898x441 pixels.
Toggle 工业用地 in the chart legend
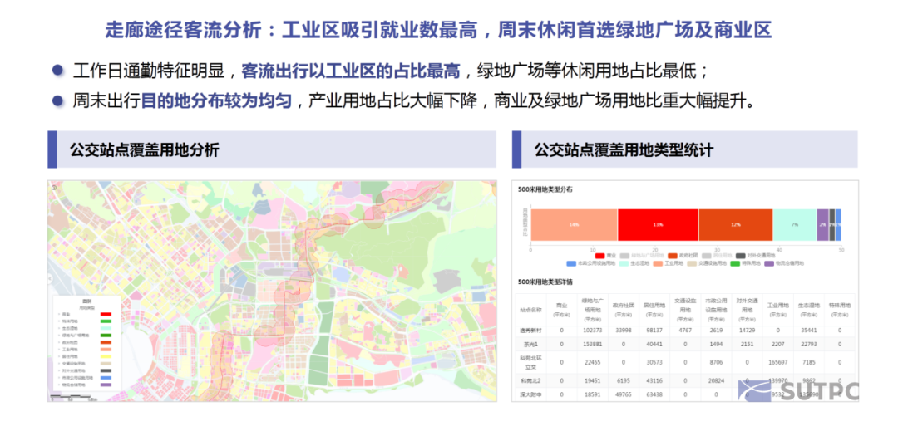coord(668,263)
